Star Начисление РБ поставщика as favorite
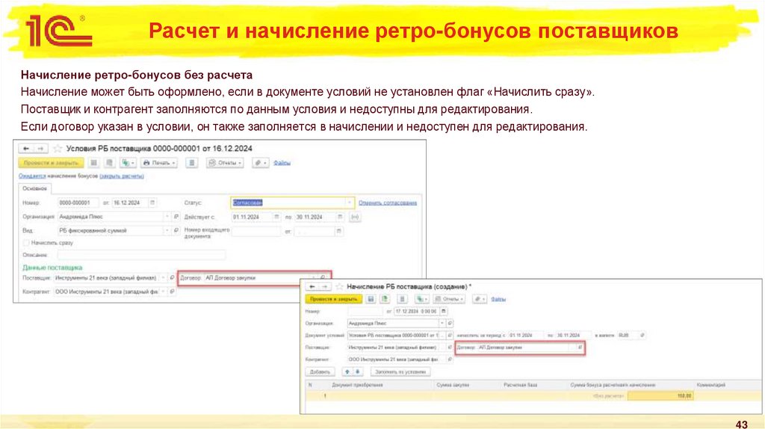The width and height of the screenshot is (765, 429). pos(340,286)
